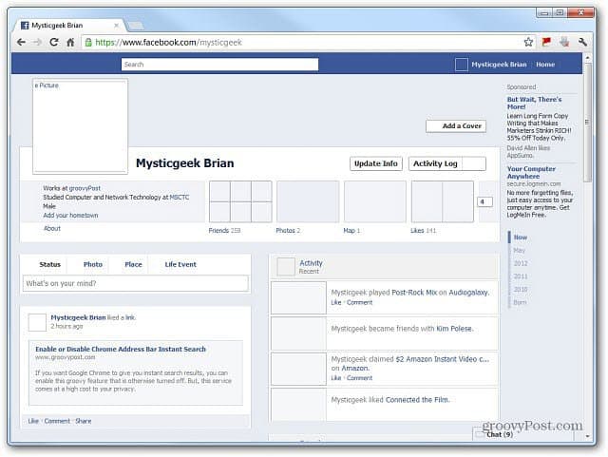
Task: Open Mysticgeek Brian name on liked-link post
Action: tap(78, 317)
